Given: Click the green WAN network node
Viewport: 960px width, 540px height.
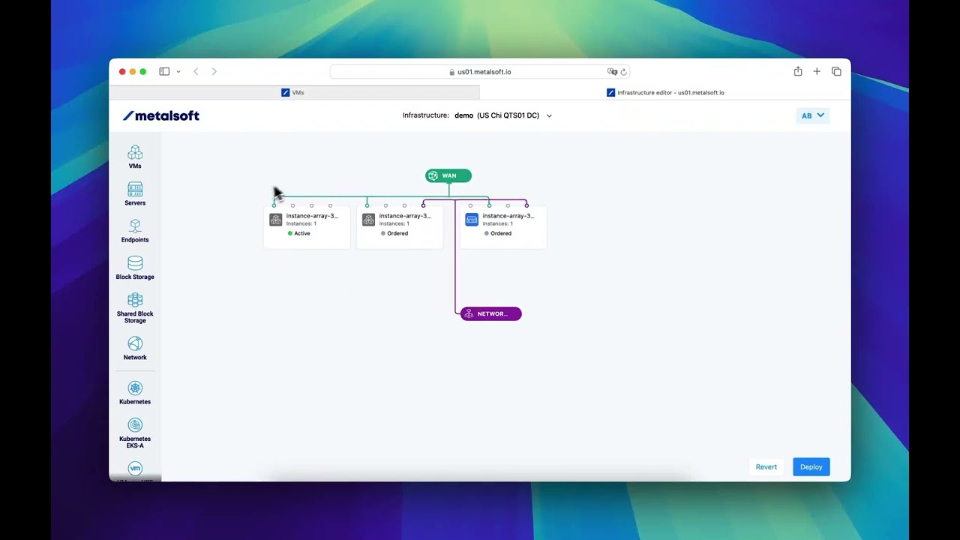Looking at the screenshot, I should pyautogui.click(x=448, y=175).
